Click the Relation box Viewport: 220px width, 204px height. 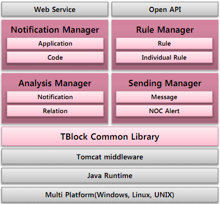click(x=55, y=111)
